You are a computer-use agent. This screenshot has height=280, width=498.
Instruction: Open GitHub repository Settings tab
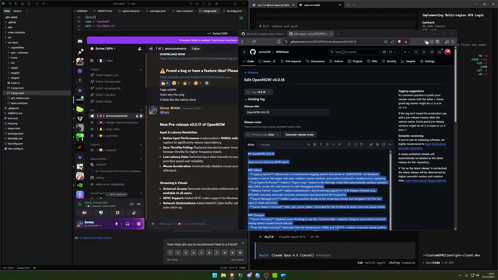pyautogui.click(x=427, y=61)
